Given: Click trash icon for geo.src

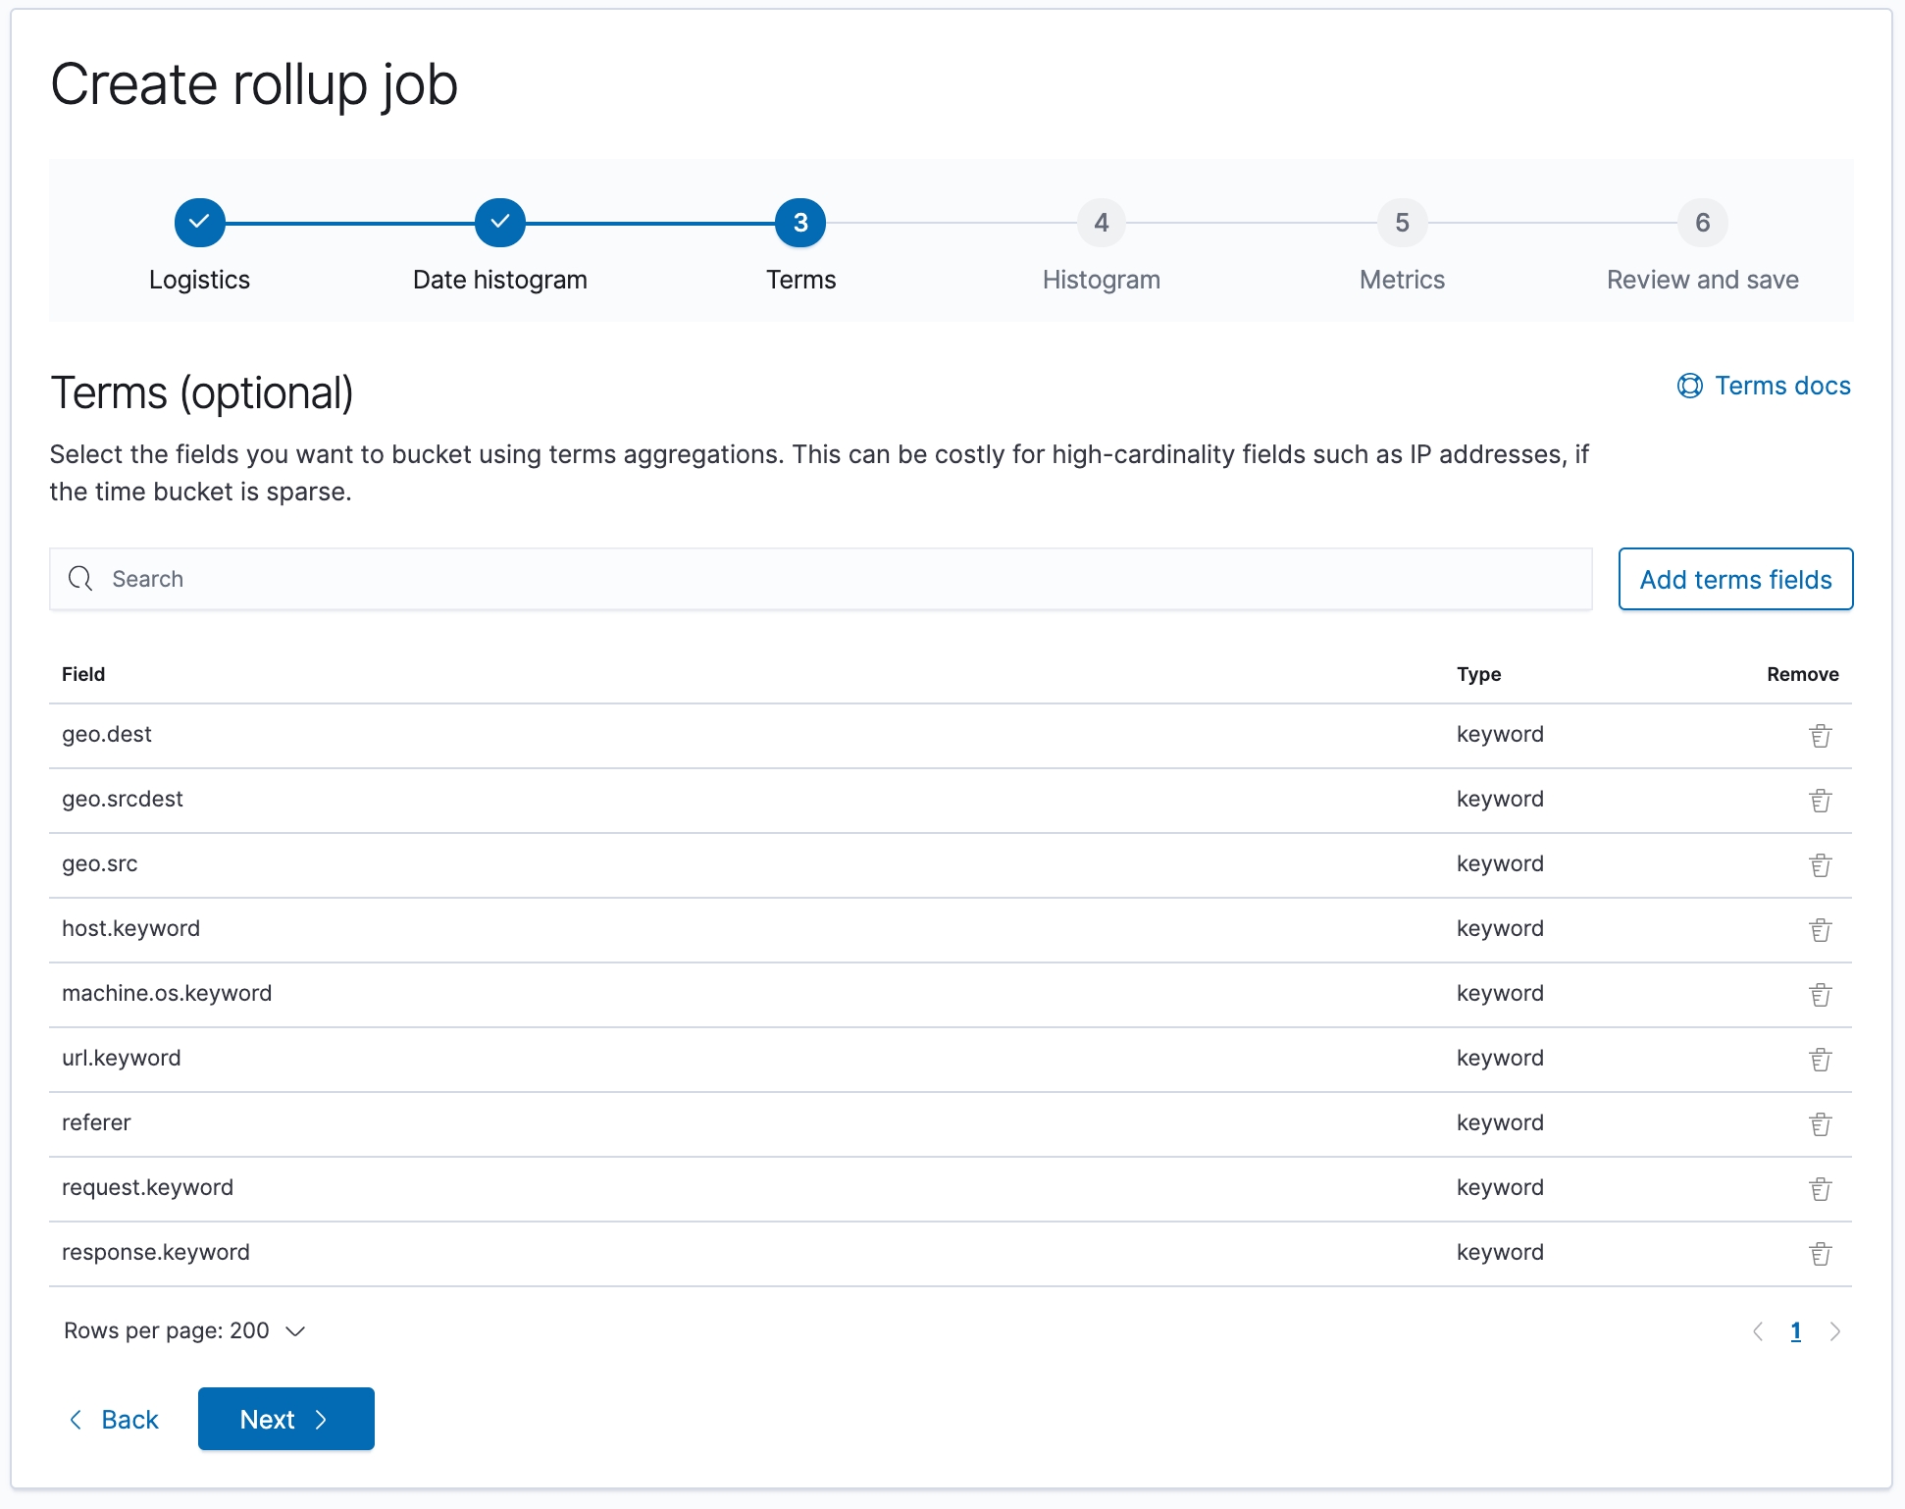Looking at the screenshot, I should [1820, 865].
